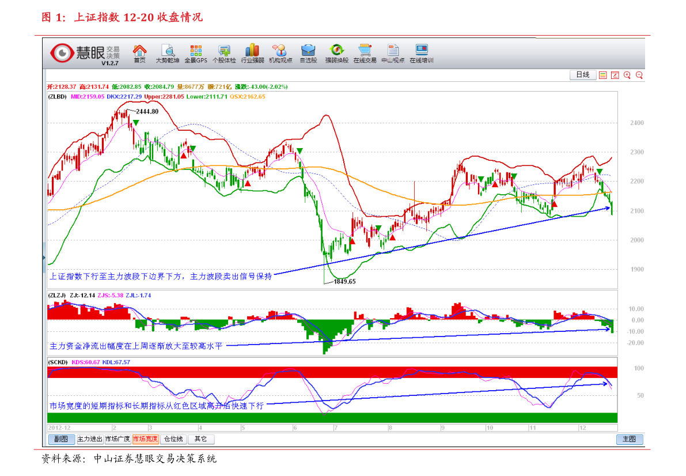Open 大势乾坤 market overview icon
Viewport: 686px width, 476px height.
[x=168, y=53]
